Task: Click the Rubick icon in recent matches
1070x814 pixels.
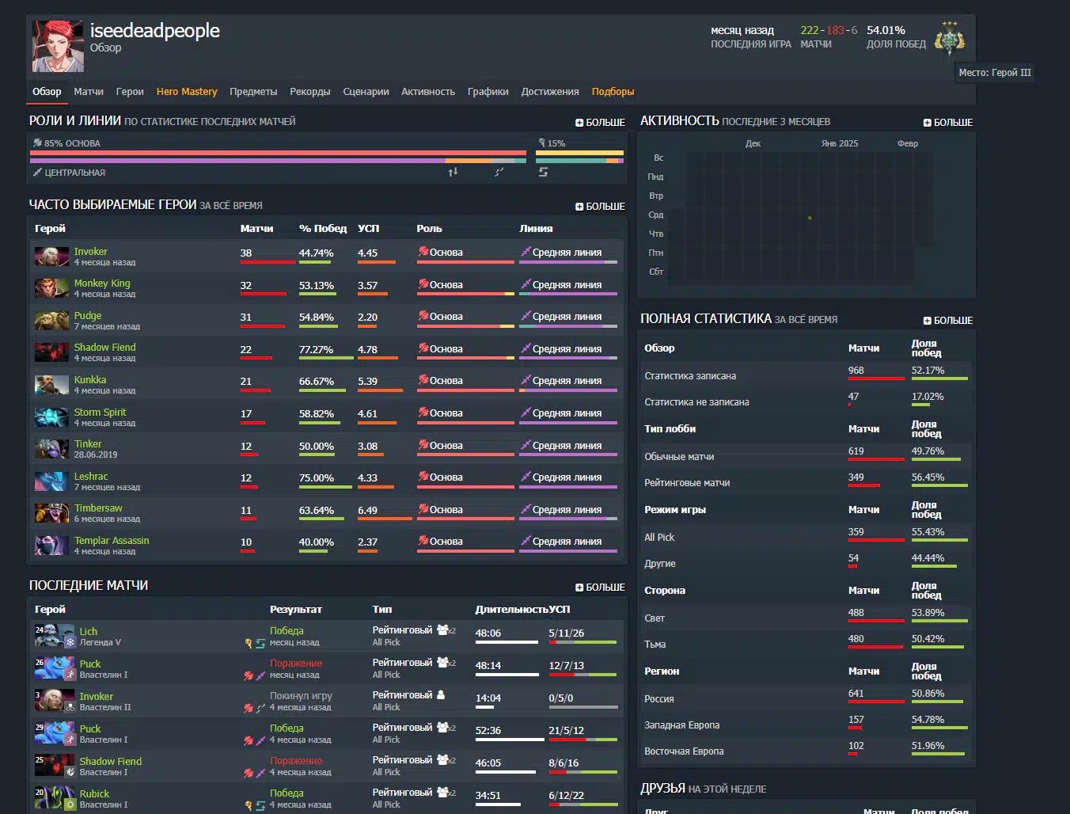Action: [55, 798]
